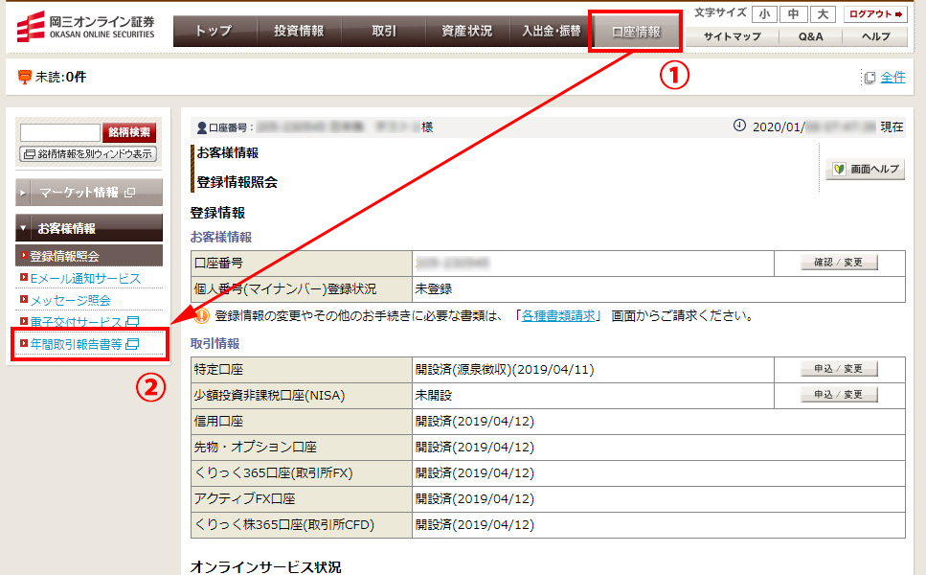Select the 未開設 NISA status cell
Viewport: 926px width, 575px height.
coord(593,396)
